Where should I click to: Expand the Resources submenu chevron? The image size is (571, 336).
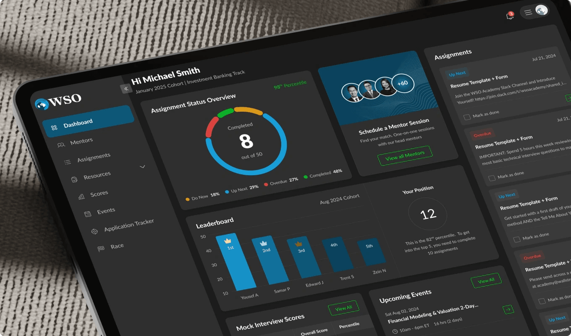[x=142, y=167]
